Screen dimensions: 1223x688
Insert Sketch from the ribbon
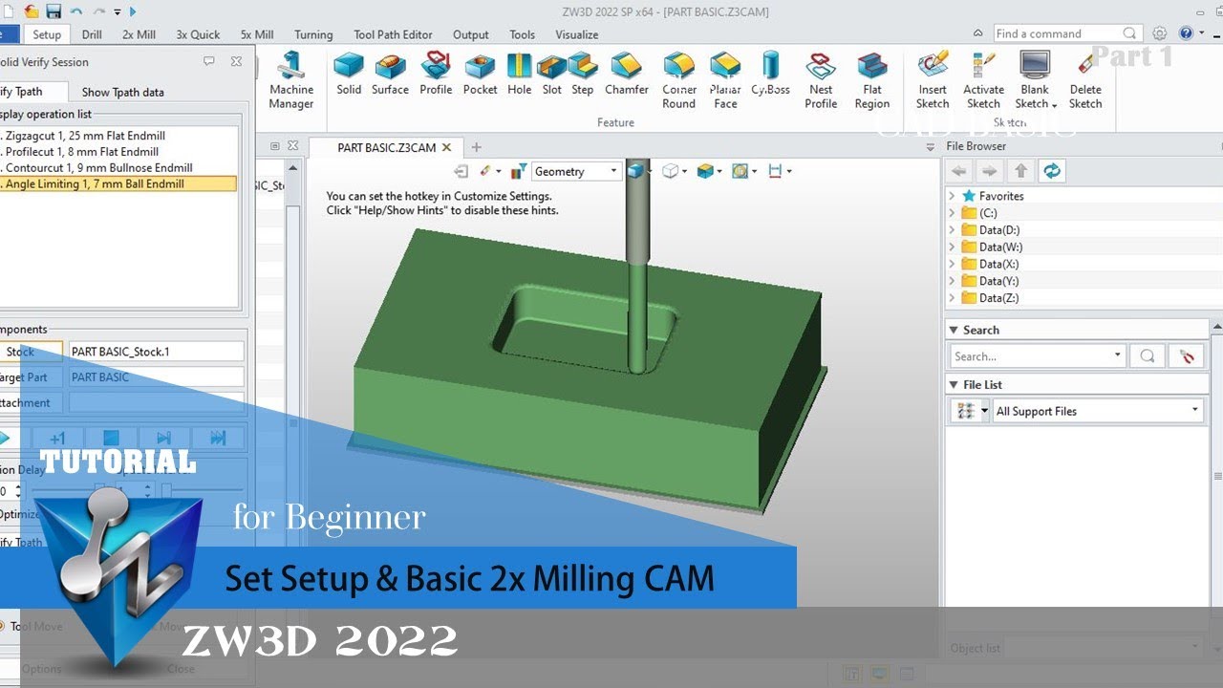click(x=933, y=80)
